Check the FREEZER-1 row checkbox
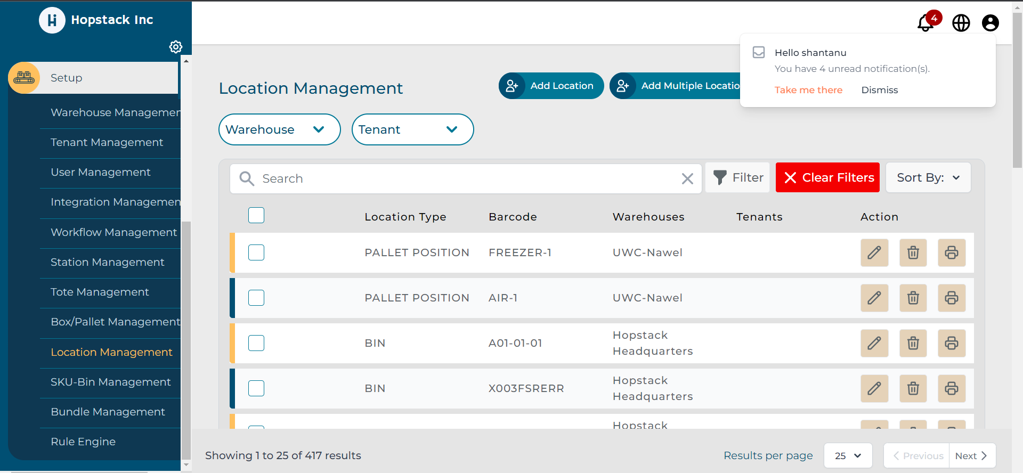Screen dimensions: 1023x473 (x=256, y=252)
